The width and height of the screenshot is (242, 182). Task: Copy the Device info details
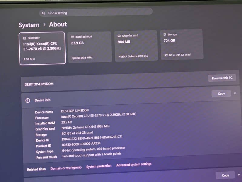pyautogui.click(x=221, y=93)
